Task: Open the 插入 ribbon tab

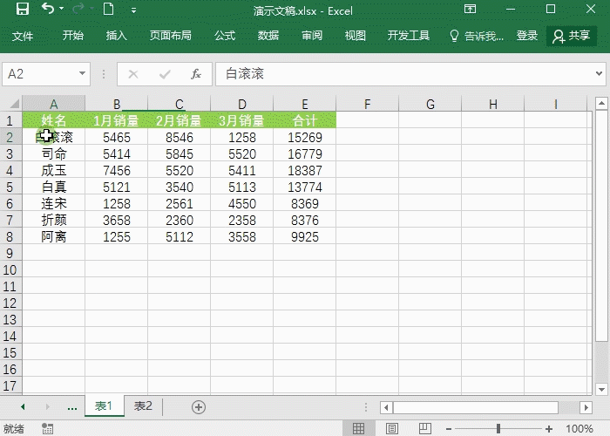Action: (x=116, y=36)
